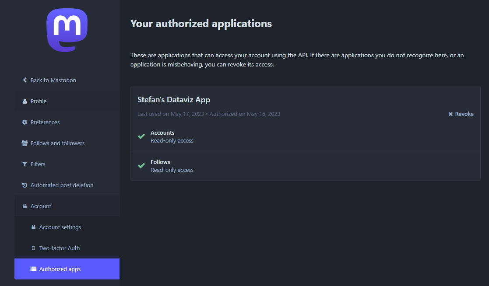
Task: Click the Mastodon logo
Action: tap(67, 30)
